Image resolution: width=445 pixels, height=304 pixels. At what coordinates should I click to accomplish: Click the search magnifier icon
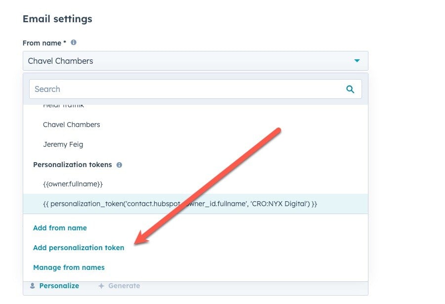pyautogui.click(x=350, y=89)
